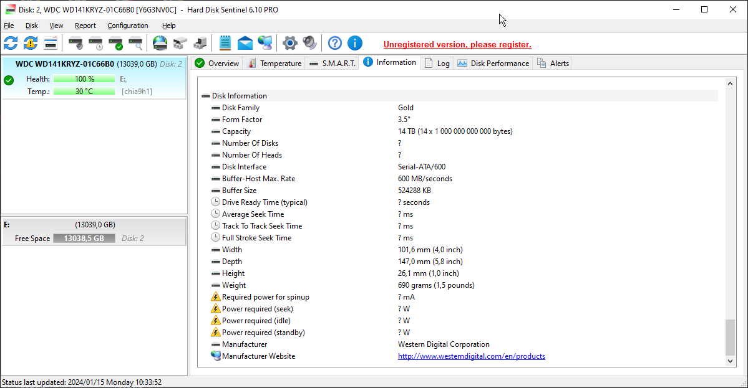Click refresh icon with yellow warning sign

[31, 44]
